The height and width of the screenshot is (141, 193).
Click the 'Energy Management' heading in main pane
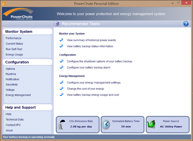[72, 76]
